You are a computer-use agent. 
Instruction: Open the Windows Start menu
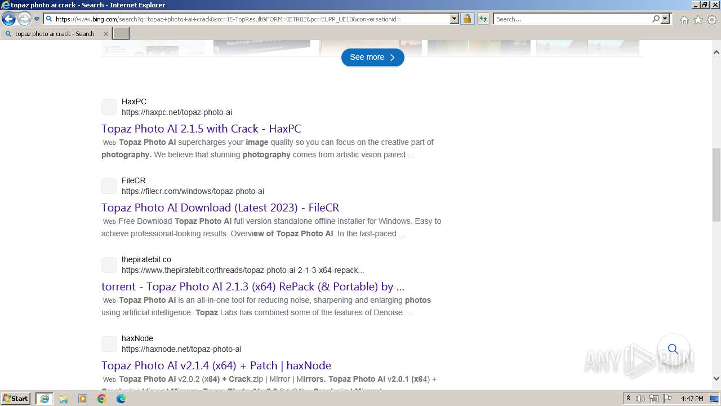(x=15, y=399)
